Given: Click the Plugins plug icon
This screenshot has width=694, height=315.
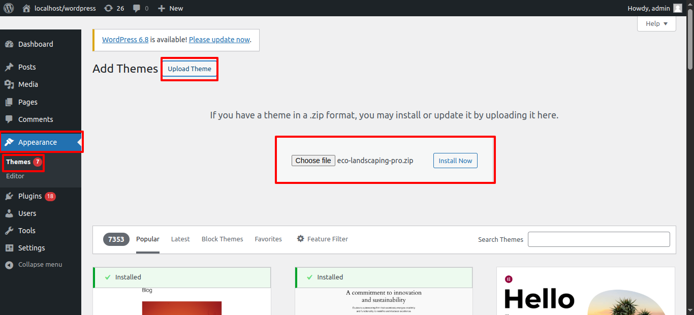Looking at the screenshot, I should coord(9,196).
